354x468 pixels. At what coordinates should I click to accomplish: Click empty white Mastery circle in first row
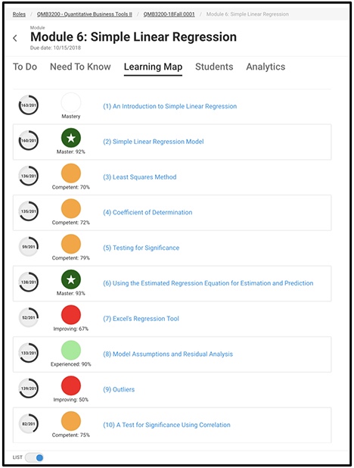pos(71,102)
